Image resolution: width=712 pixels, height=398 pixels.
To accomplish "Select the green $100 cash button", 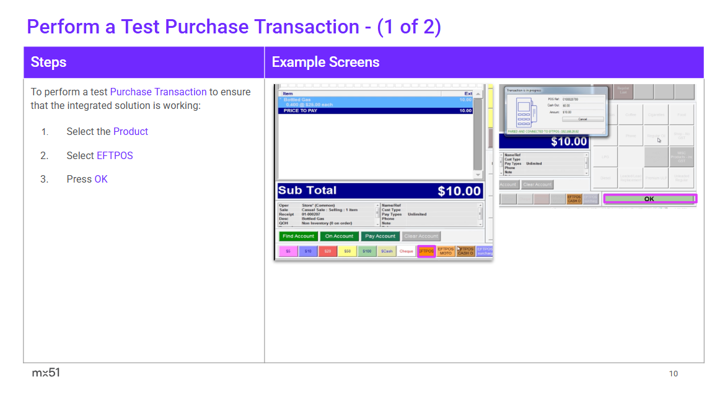I will pos(367,251).
